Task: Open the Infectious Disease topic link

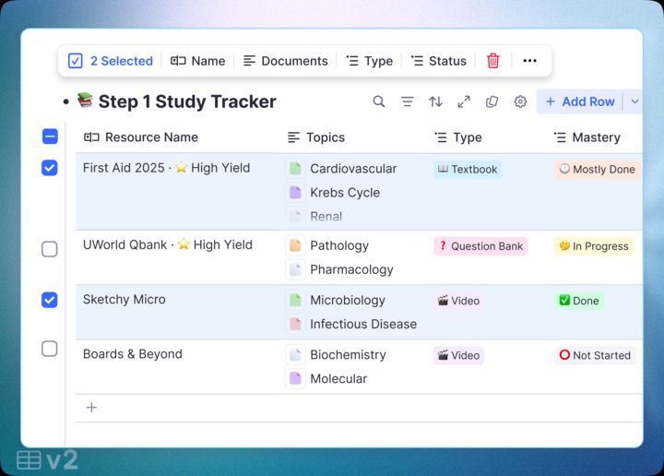Action: (x=363, y=325)
